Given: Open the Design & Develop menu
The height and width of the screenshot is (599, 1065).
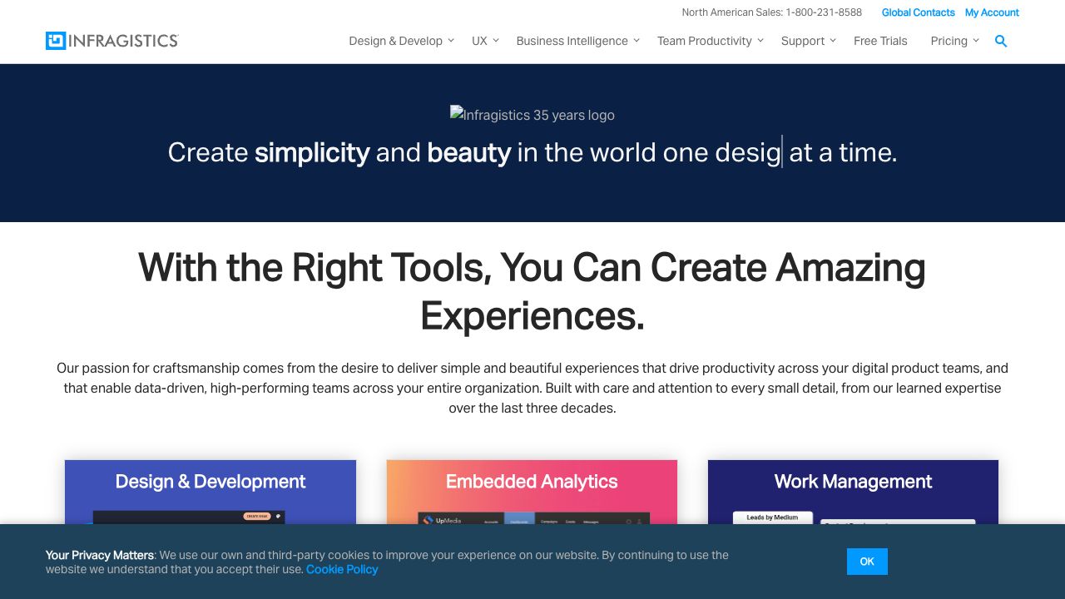Looking at the screenshot, I should (x=395, y=41).
